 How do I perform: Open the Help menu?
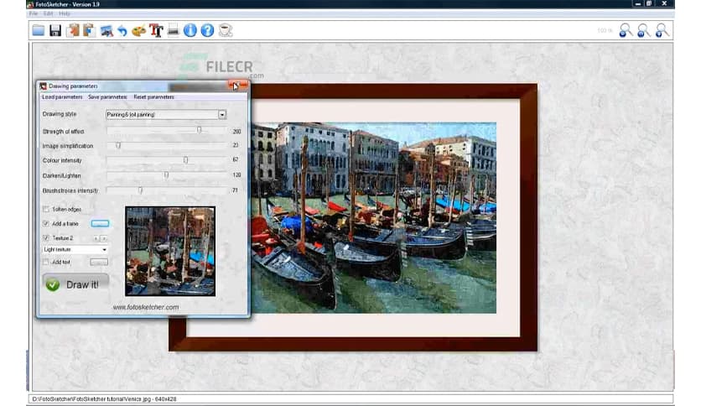click(65, 14)
